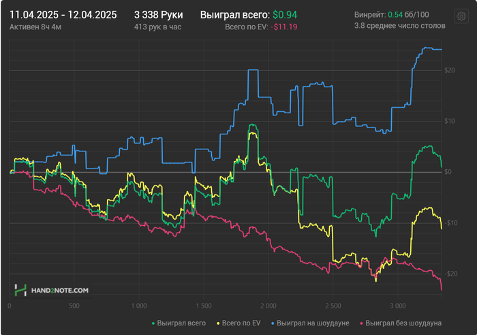This screenshot has height=335, width=477.
Task: Click the $20 label on the vertical axis
Action: click(449, 70)
